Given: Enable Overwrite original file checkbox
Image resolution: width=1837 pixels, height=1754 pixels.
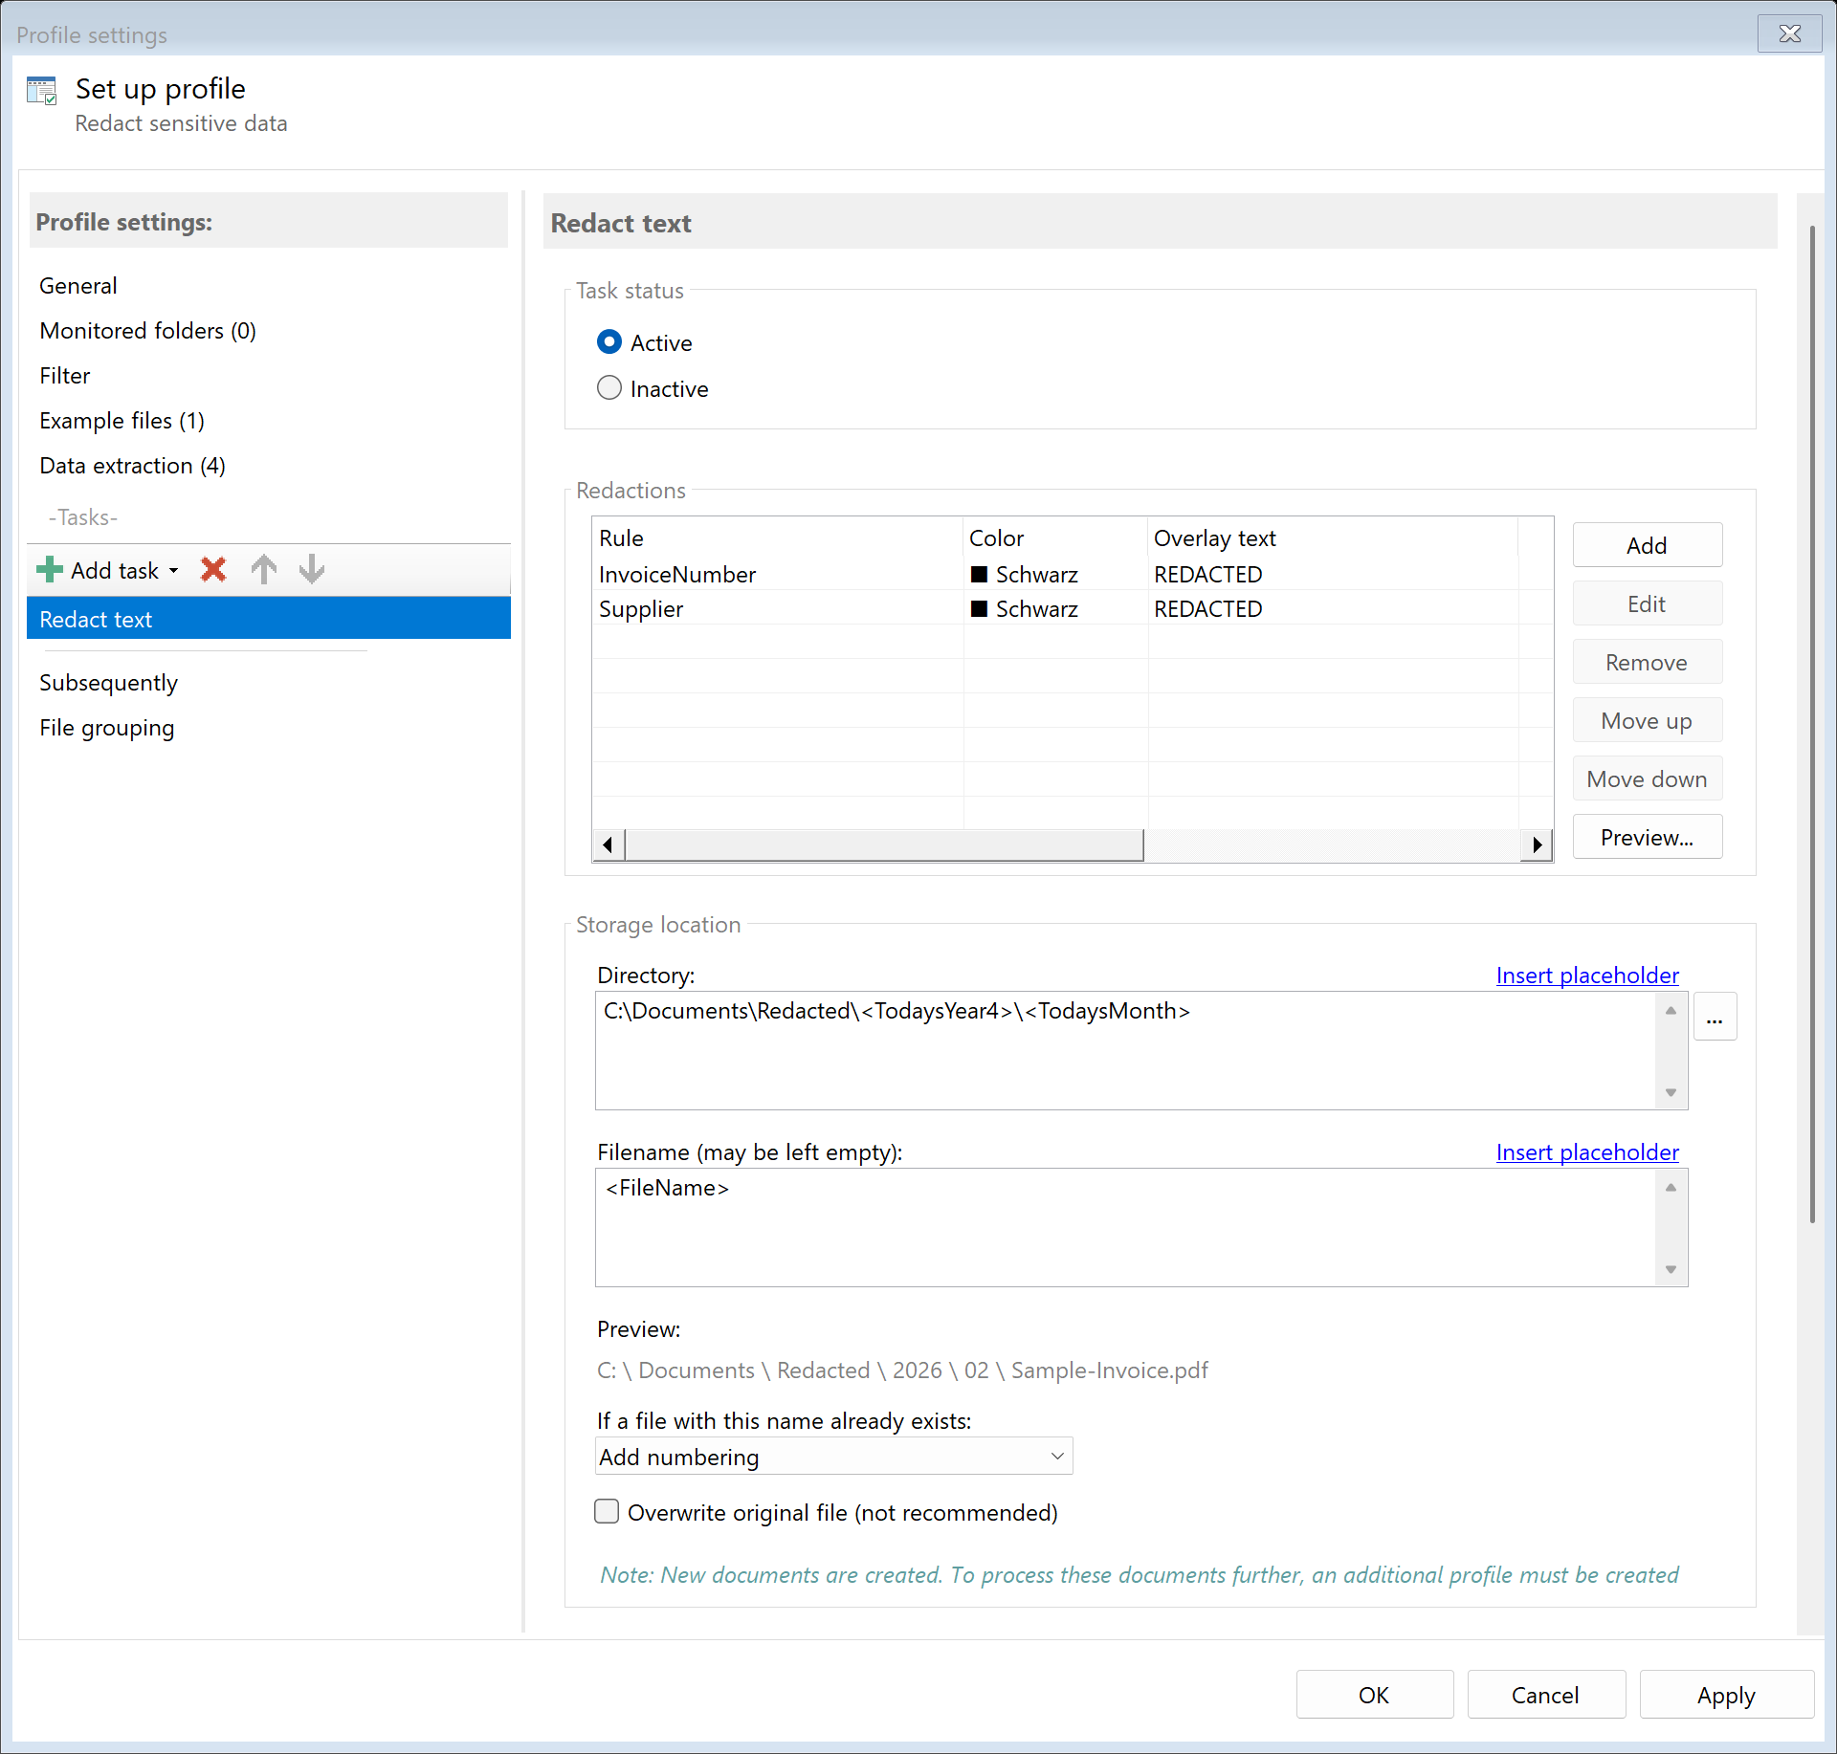Looking at the screenshot, I should (x=608, y=1512).
